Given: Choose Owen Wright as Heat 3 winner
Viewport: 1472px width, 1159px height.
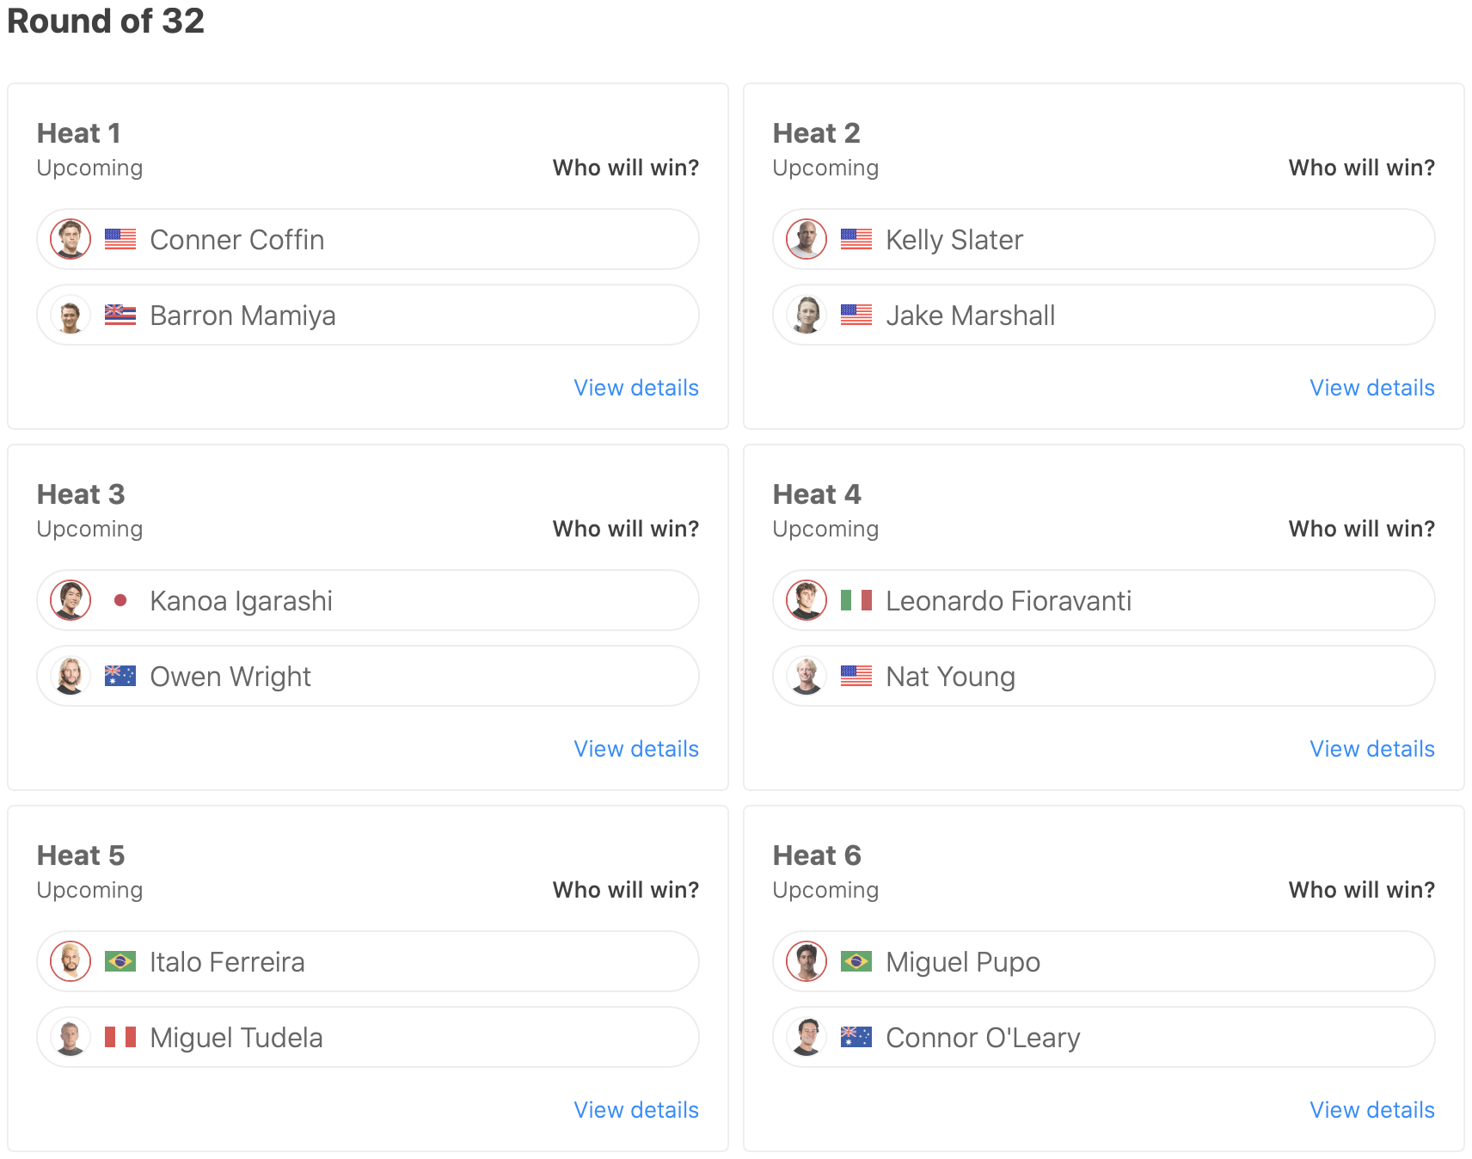Looking at the screenshot, I should [x=367, y=676].
